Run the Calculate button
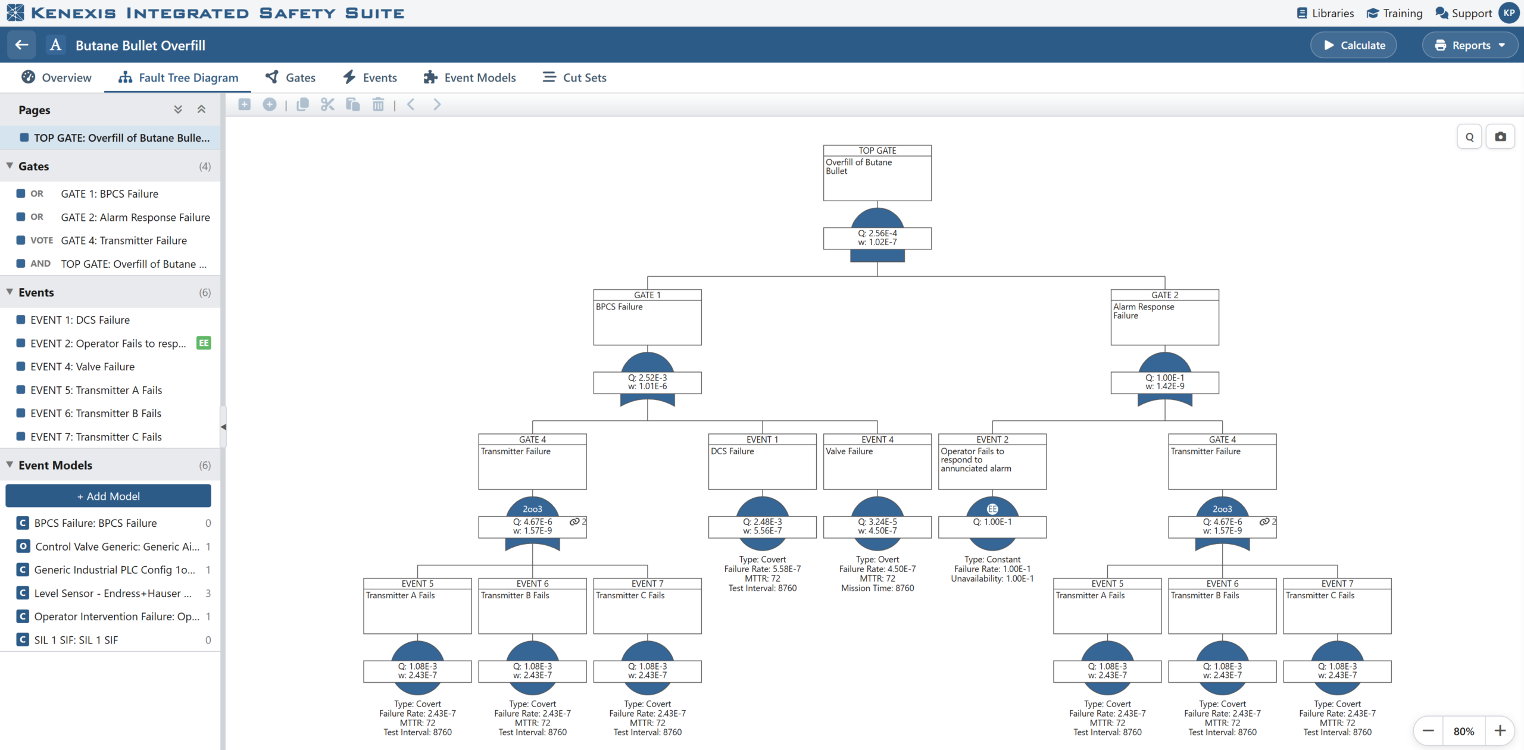The width and height of the screenshot is (1524, 750). click(x=1354, y=45)
